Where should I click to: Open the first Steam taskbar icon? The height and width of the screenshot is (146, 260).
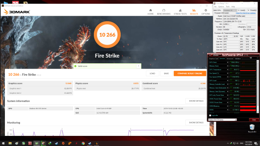point(56,143)
